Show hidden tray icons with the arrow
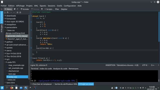This screenshot has width=160, height=90. pos(145,88)
